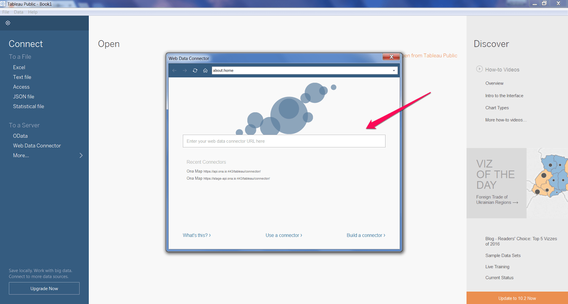Open Intro to the Interface video
This screenshot has height=304, width=568.
point(504,96)
